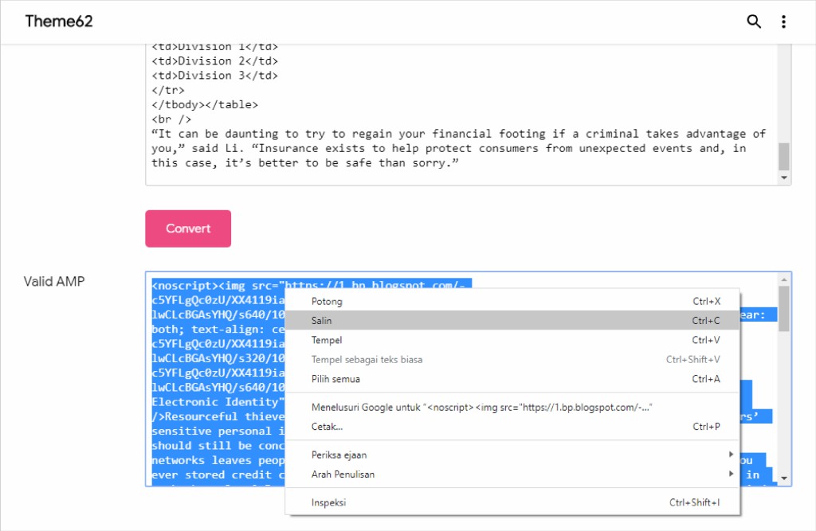This screenshot has height=531, width=816.
Task: Choose Tempel from the context menu
Action: click(512, 340)
